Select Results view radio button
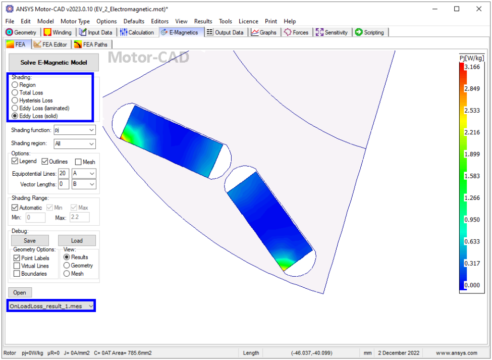 tap(67, 257)
